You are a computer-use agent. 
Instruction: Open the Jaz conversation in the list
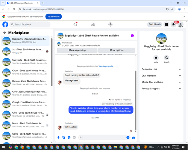(x=25, y=51)
